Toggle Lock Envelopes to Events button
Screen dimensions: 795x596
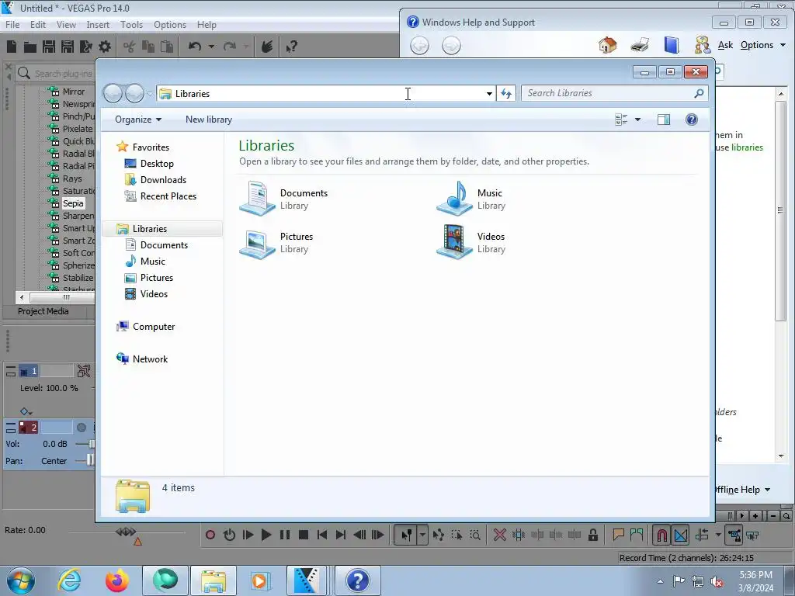[734, 535]
